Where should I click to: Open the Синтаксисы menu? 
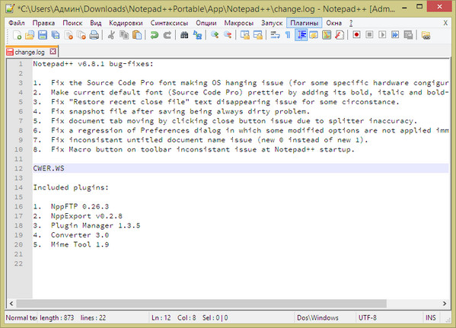tap(169, 23)
